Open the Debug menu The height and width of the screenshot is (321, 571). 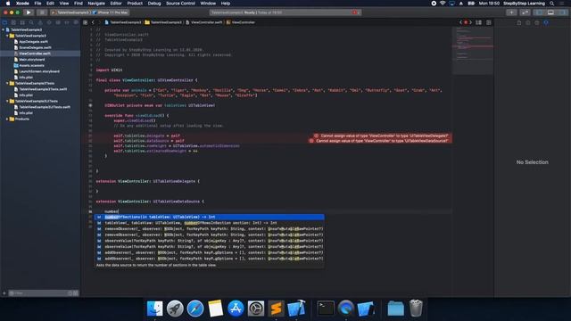[154, 4]
